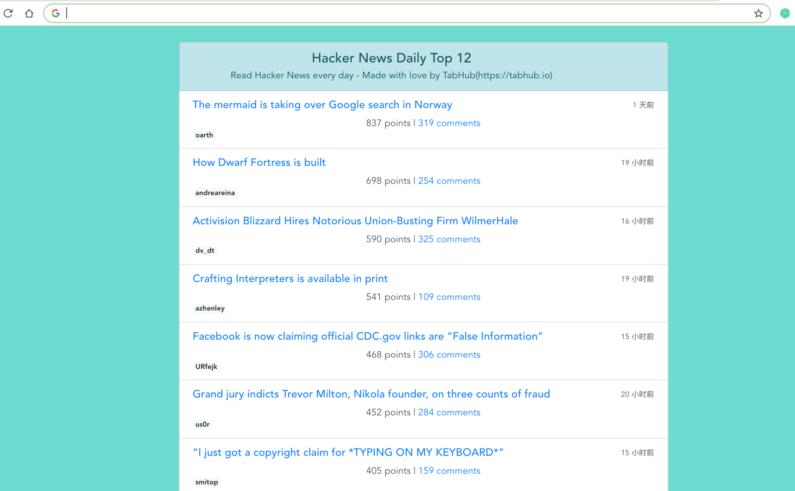The height and width of the screenshot is (491, 795).
Task: Click the '1 天前' timestamp
Action: coord(643,105)
